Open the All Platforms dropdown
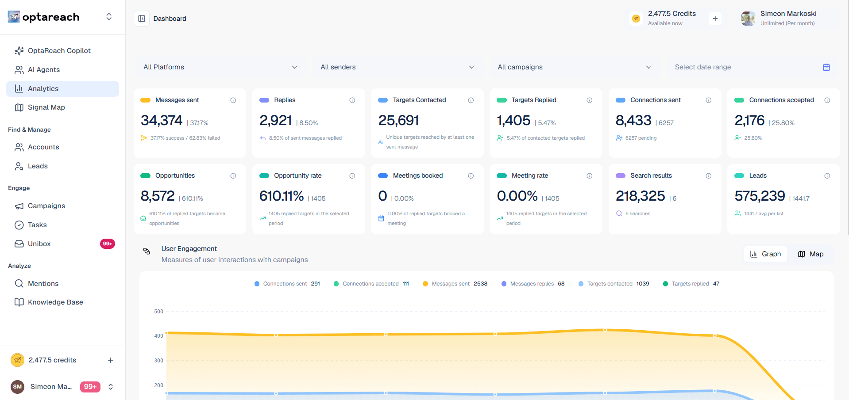Screen dimensions: 849x400 [220, 67]
